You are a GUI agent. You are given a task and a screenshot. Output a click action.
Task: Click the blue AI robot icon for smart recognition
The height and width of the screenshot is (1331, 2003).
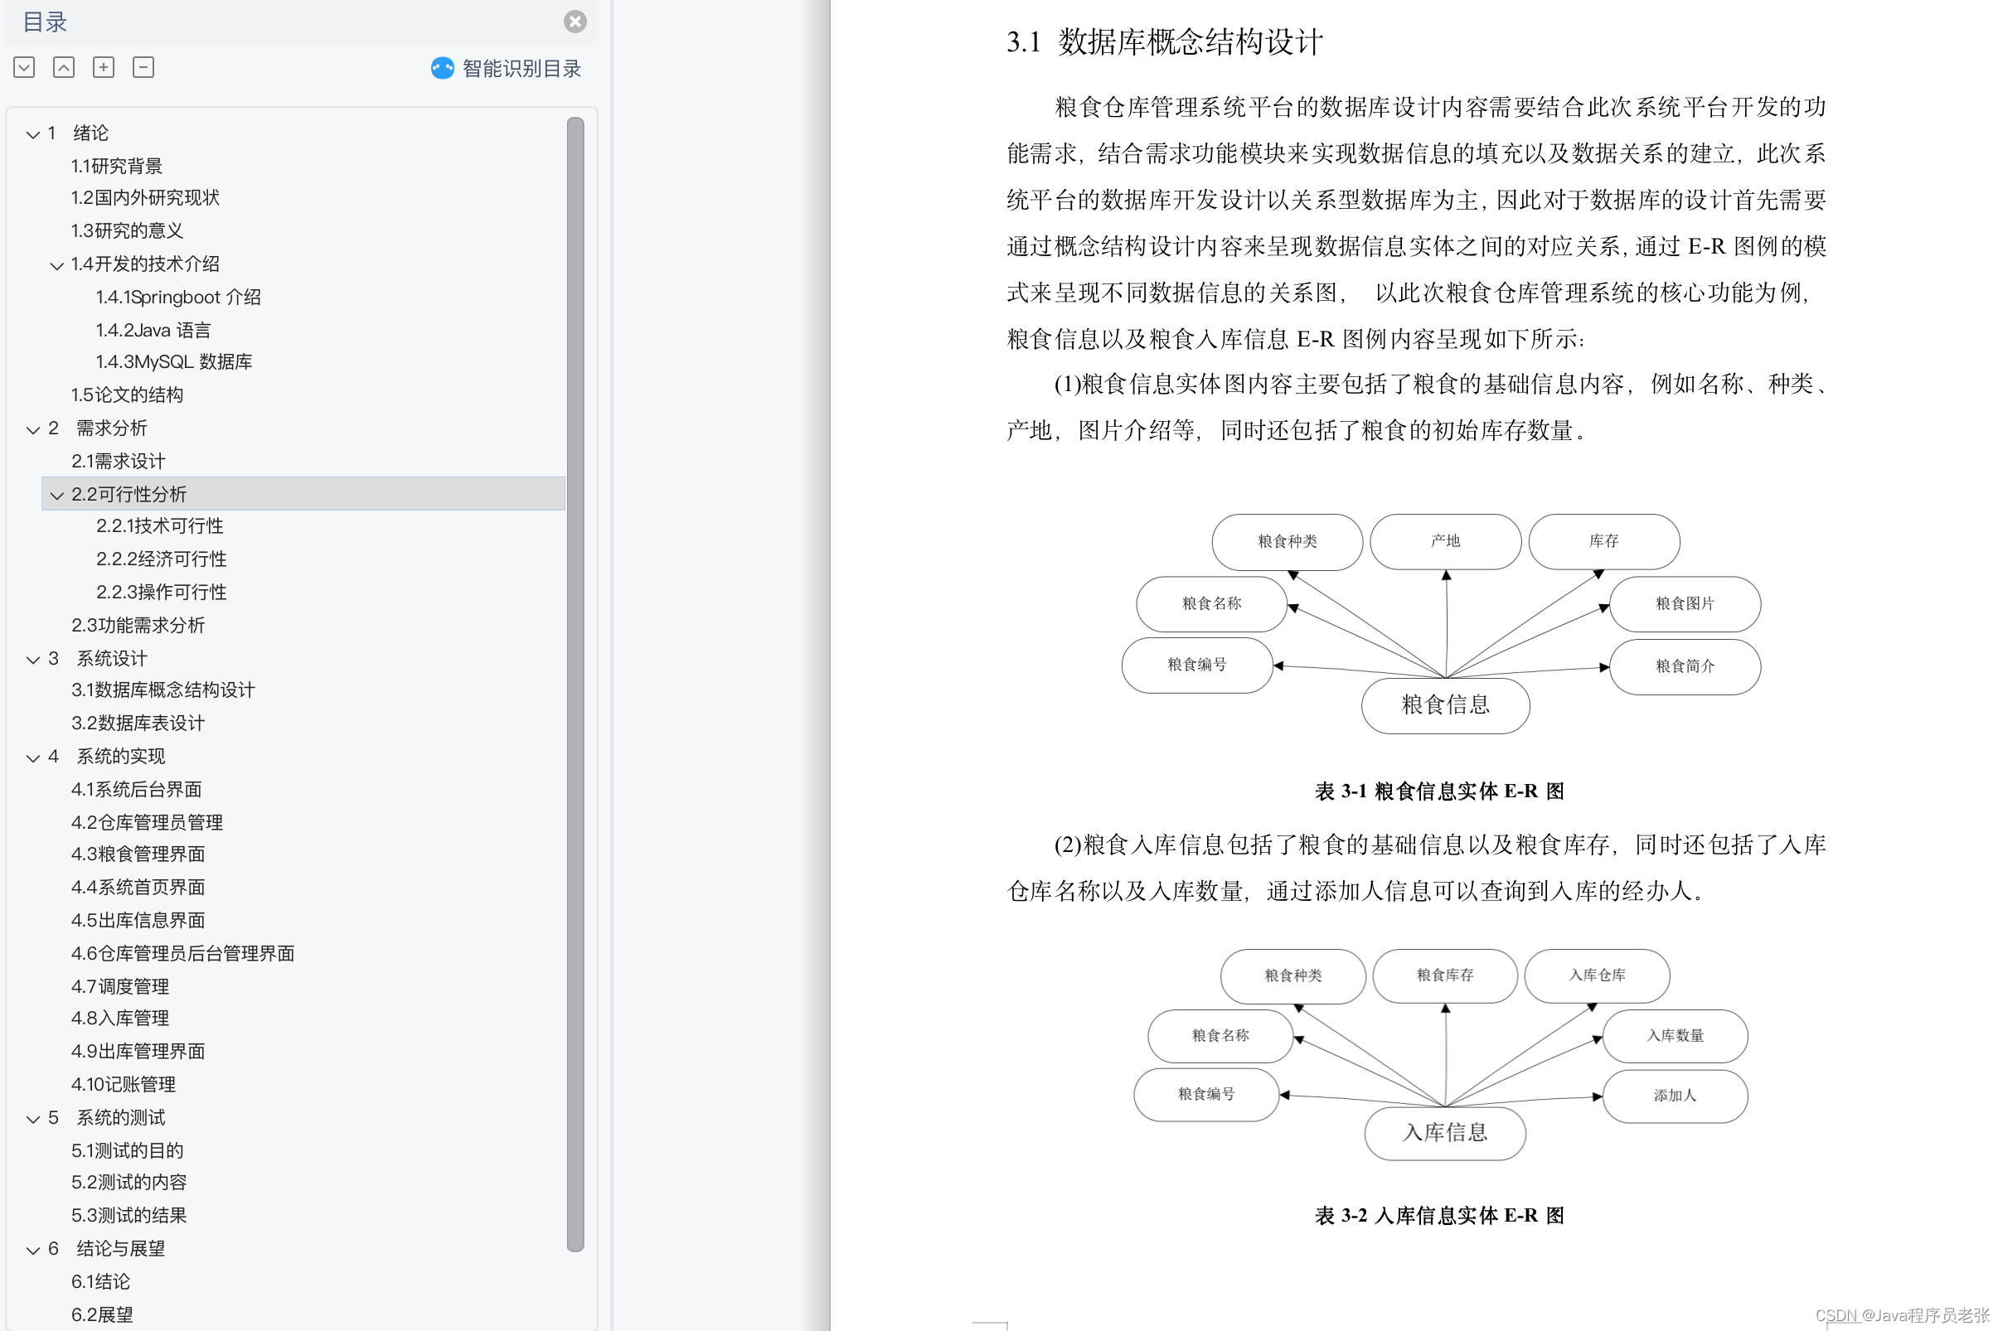click(442, 69)
